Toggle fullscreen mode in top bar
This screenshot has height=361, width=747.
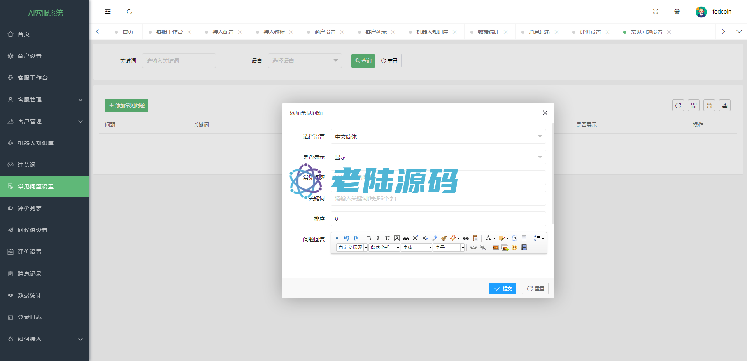pos(656,12)
